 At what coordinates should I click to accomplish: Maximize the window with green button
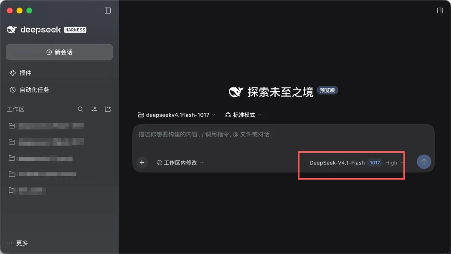pos(29,10)
